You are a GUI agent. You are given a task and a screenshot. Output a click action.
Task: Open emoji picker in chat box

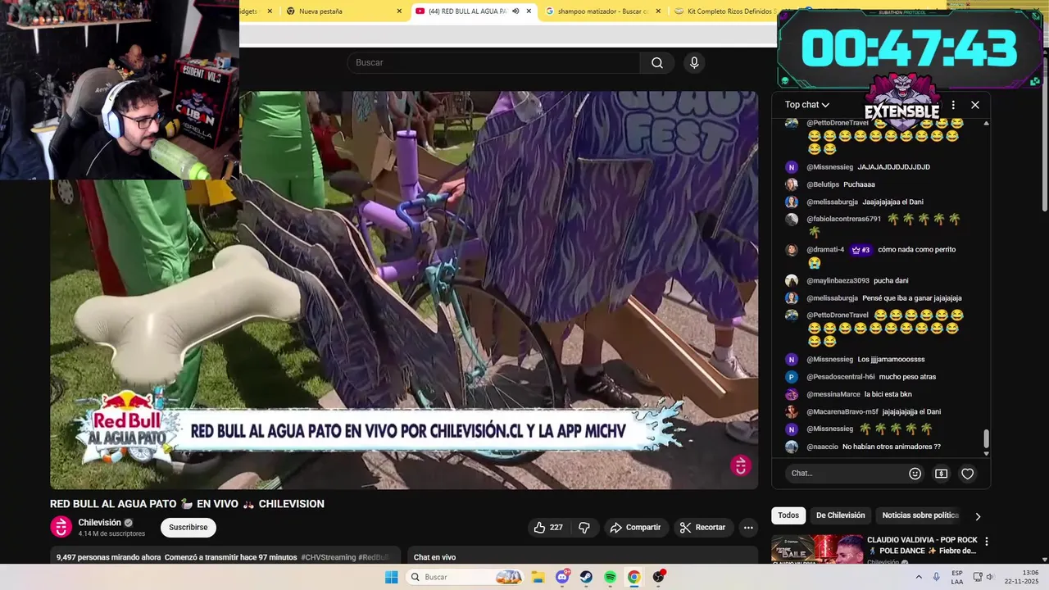[x=915, y=473]
